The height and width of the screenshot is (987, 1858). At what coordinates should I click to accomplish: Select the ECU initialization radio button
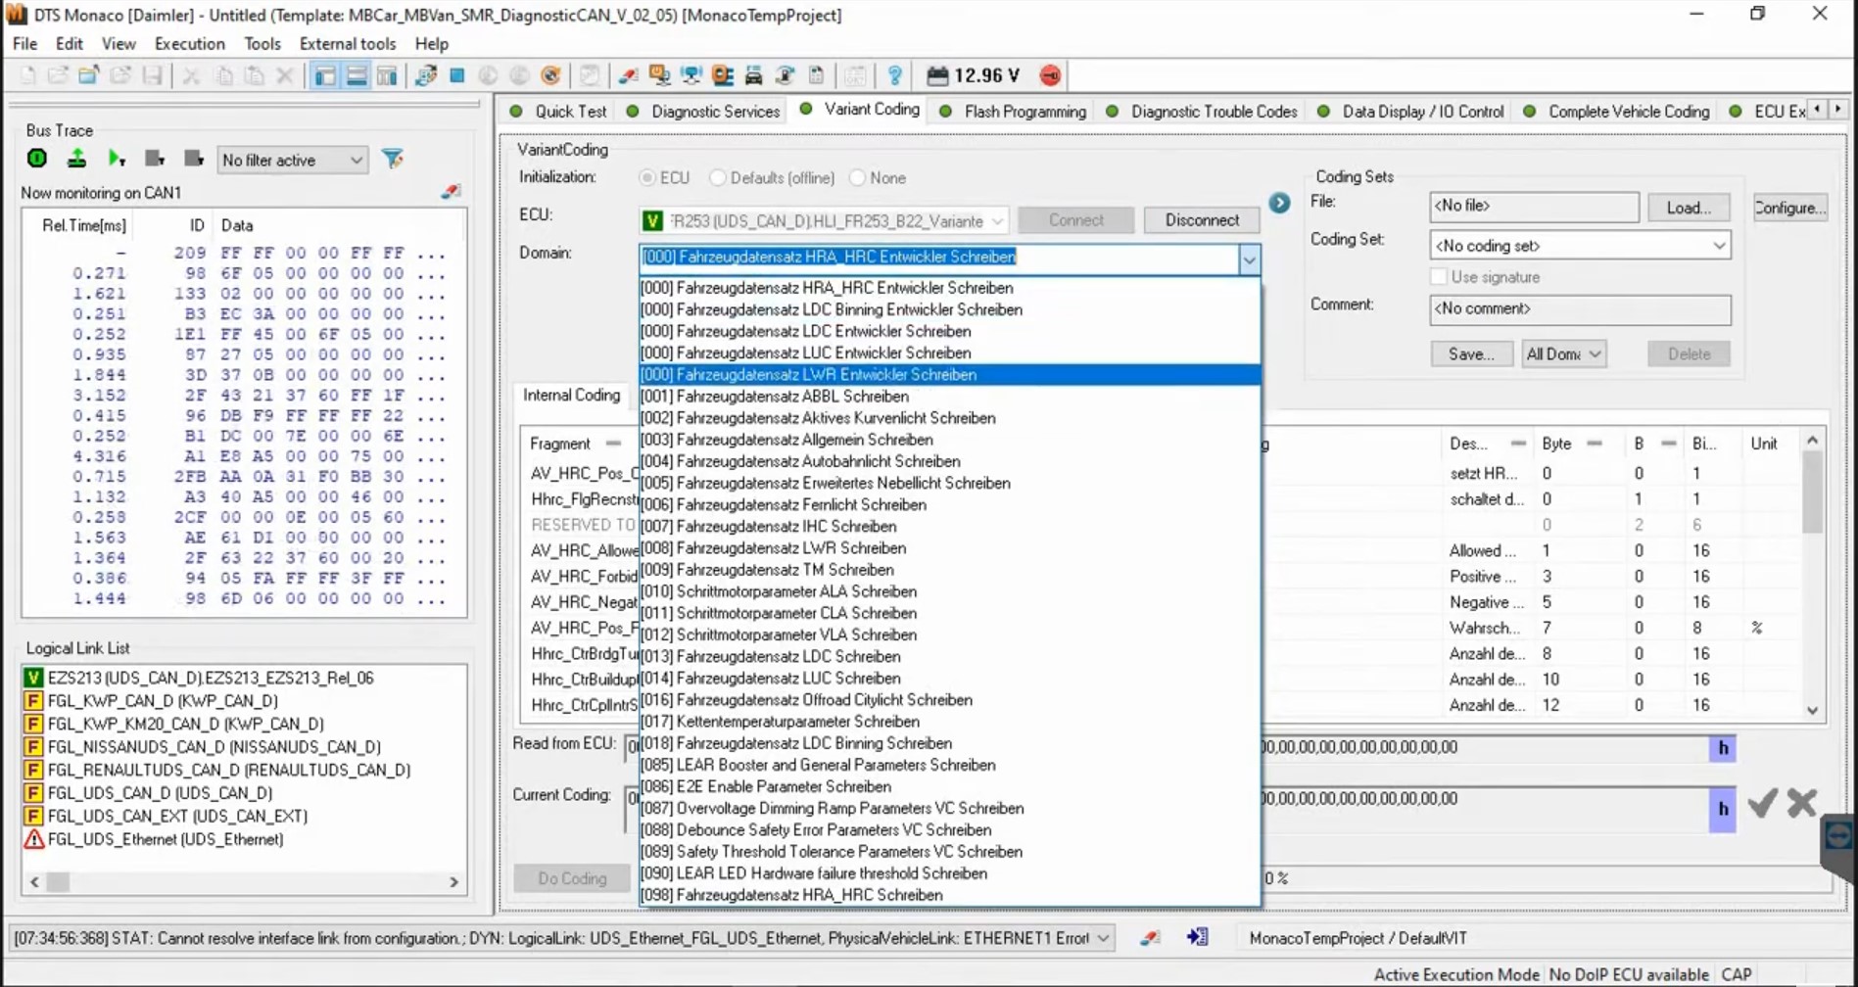(646, 178)
